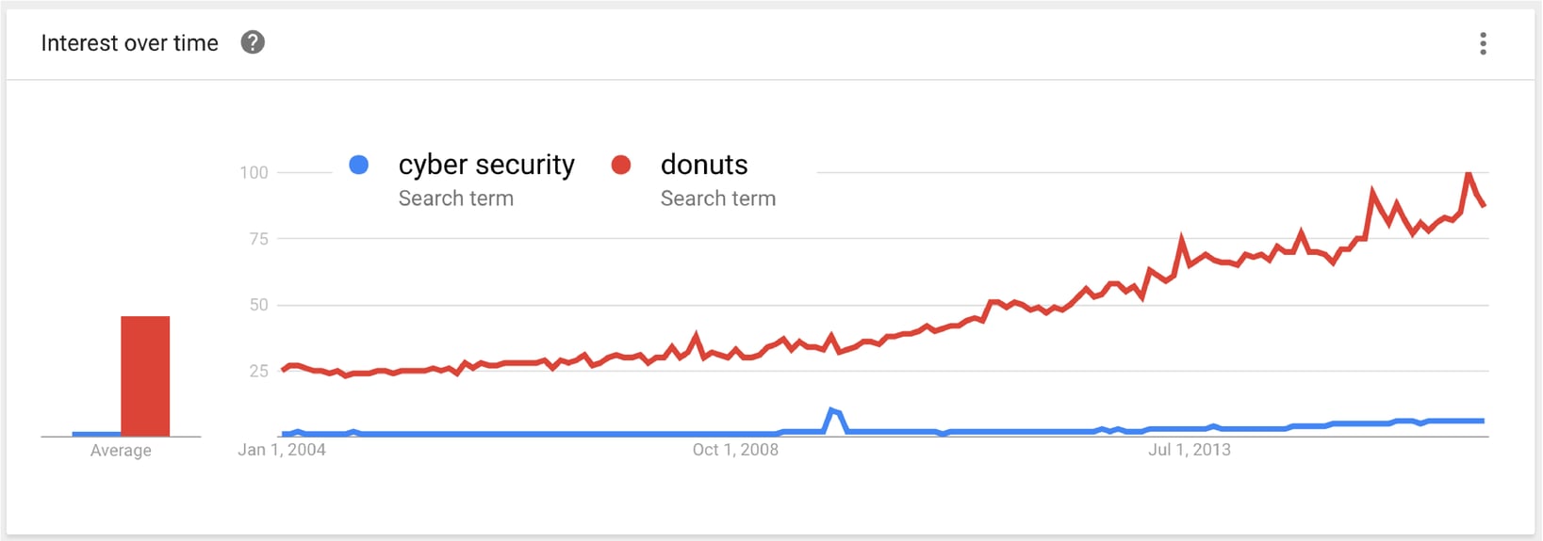The width and height of the screenshot is (1543, 541).
Task: Click the spike in the blue cyber security line
Action: 831,410
